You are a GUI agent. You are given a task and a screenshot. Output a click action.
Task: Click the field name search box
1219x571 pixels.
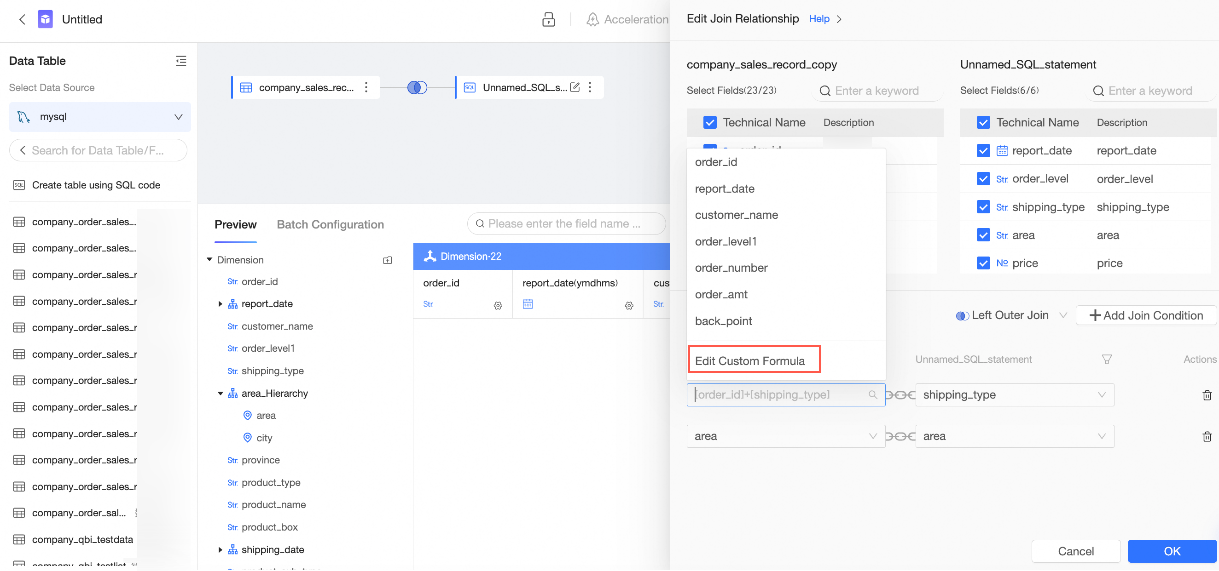click(x=566, y=223)
